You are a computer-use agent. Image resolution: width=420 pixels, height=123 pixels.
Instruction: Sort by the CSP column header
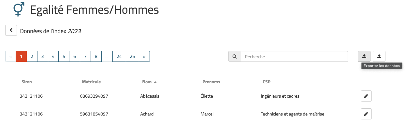click(x=267, y=82)
